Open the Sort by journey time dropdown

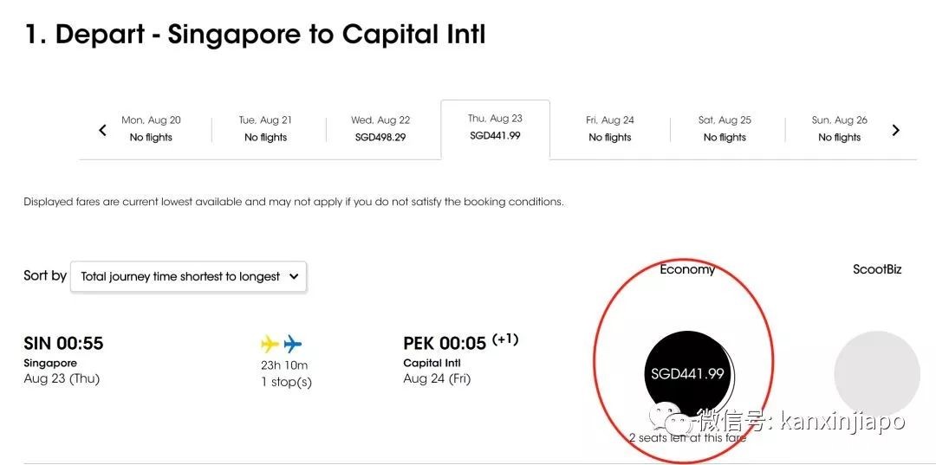coord(188,276)
